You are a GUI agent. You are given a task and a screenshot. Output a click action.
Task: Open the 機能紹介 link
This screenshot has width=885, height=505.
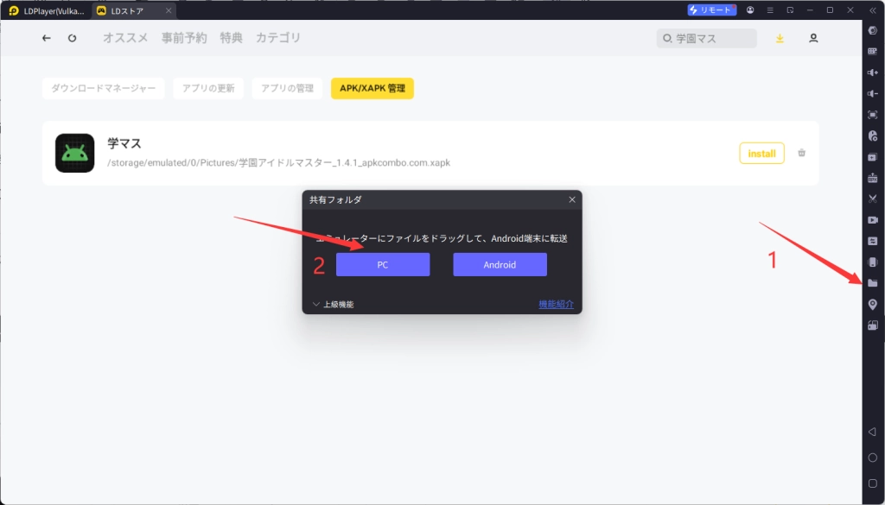click(556, 305)
